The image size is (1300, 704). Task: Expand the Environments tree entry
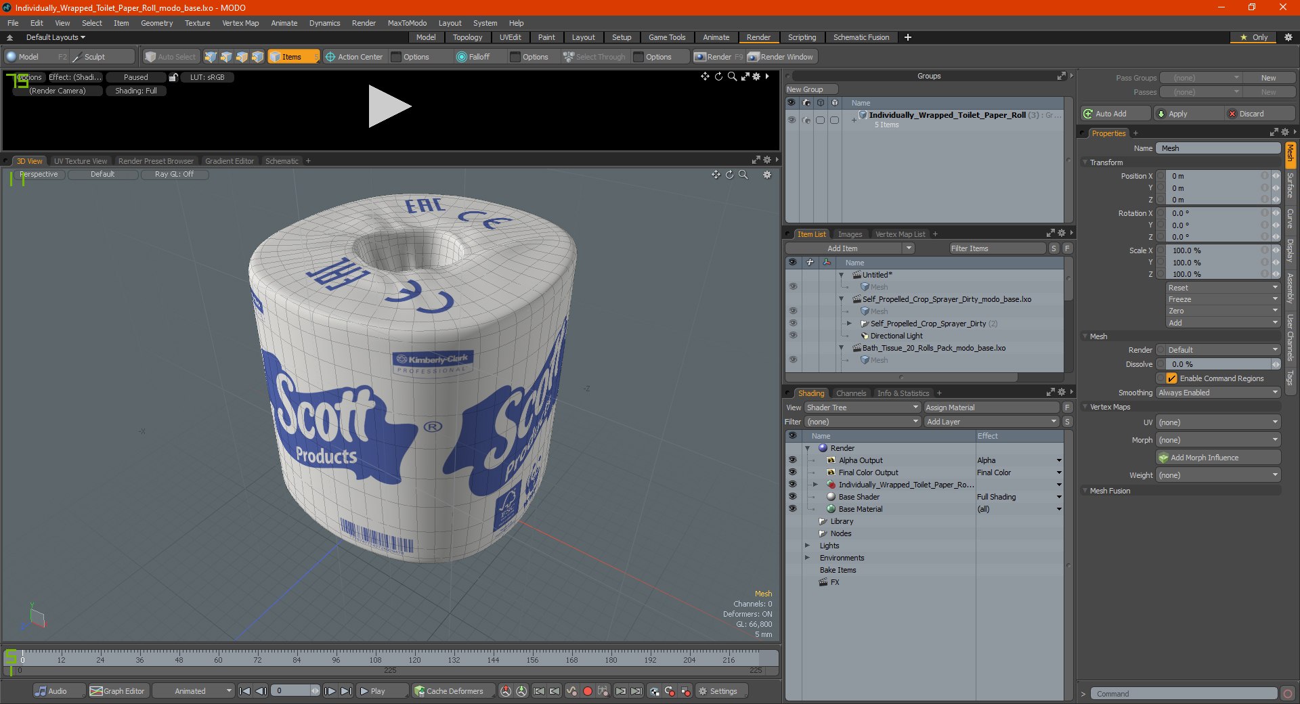coord(807,558)
